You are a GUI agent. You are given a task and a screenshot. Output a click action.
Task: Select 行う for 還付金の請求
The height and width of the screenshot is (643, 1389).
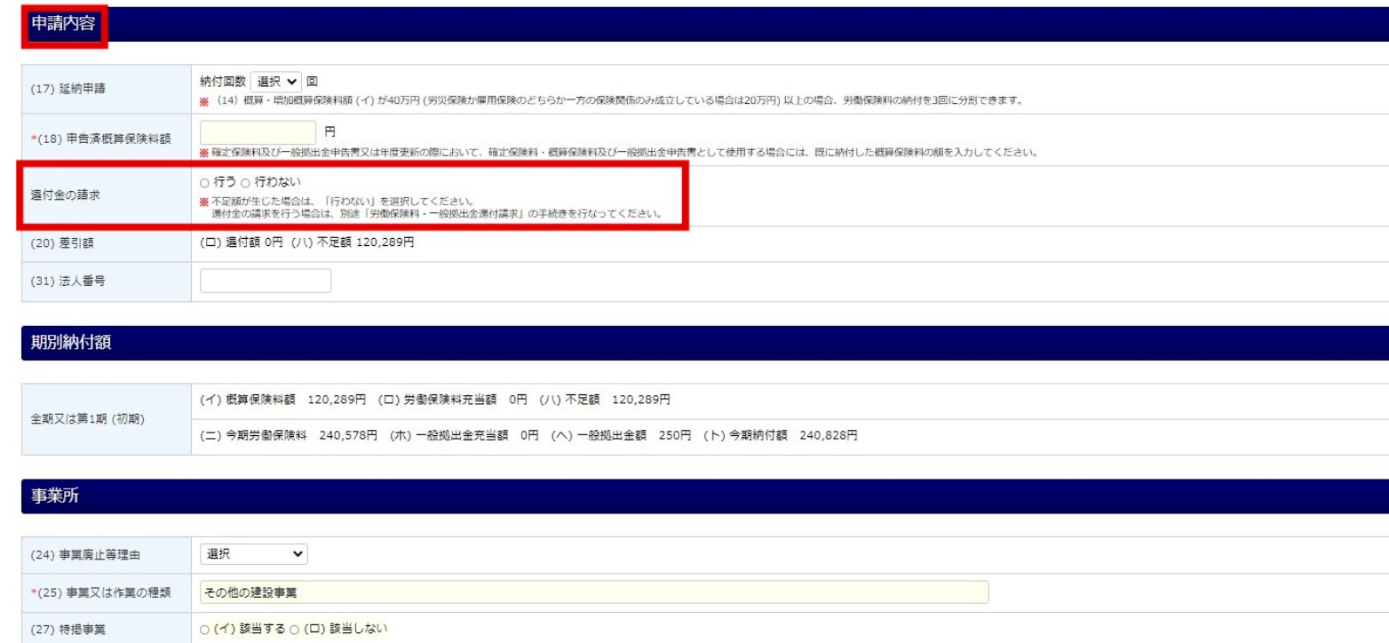click(x=205, y=182)
